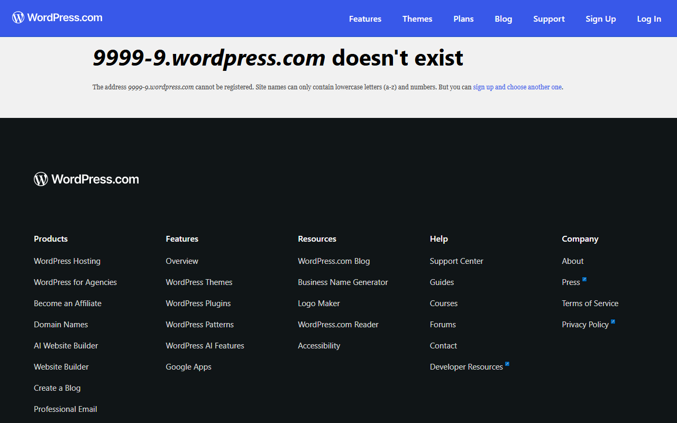Click the Features heading in footer
The image size is (677, 423).
point(182,239)
